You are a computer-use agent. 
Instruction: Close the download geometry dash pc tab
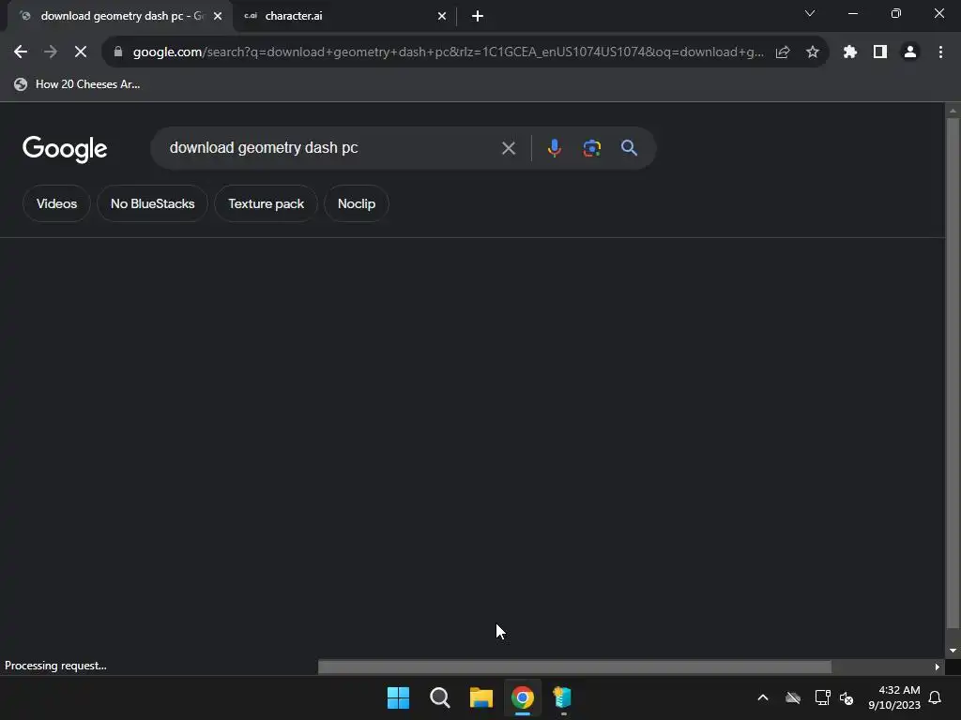pyautogui.click(x=218, y=16)
